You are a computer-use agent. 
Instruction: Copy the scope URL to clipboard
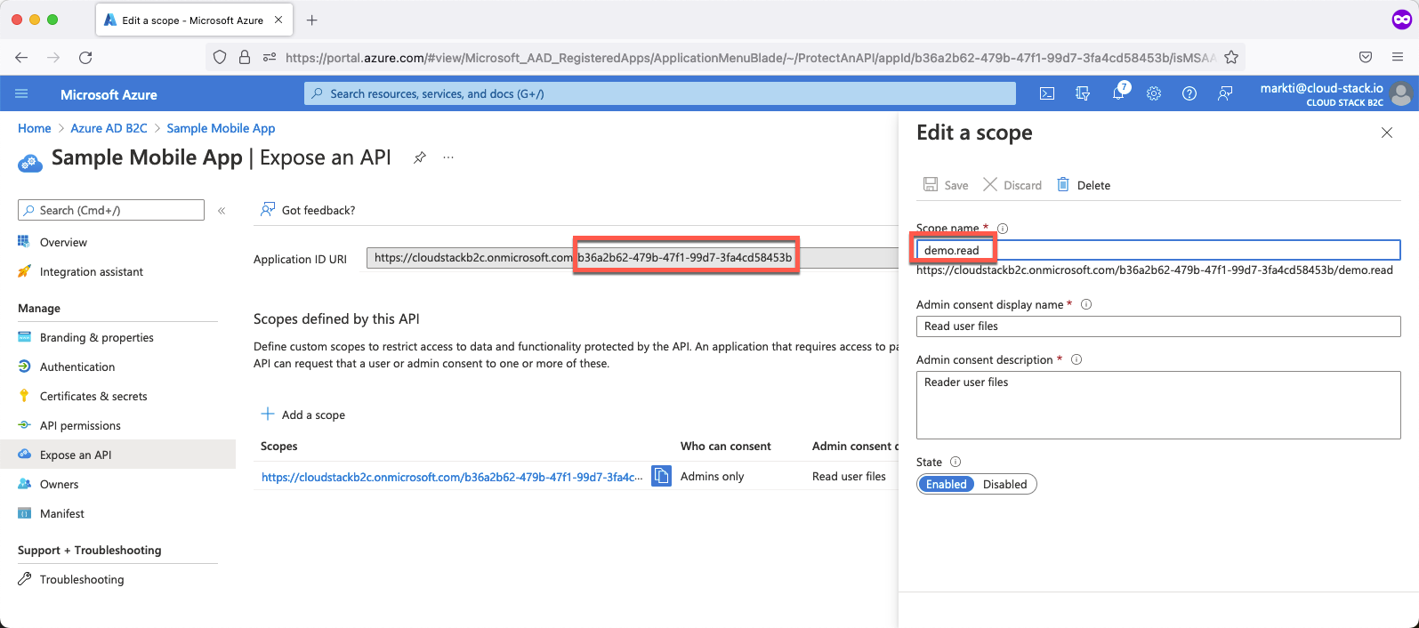point(661,476)
